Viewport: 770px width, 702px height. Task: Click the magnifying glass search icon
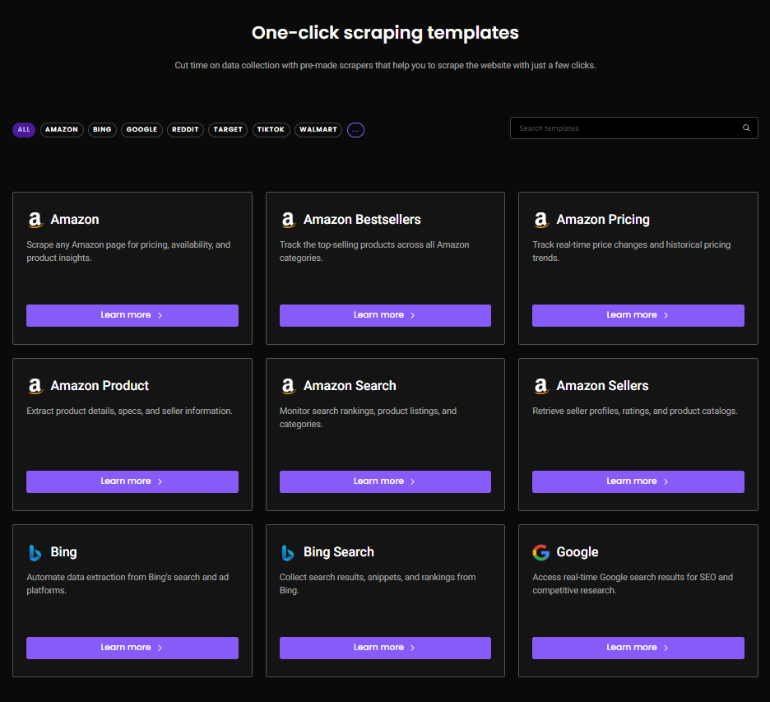click(746, 128)
